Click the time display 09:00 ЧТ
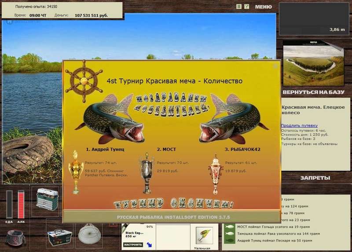Viewport: 352px width, 252px height. pyautogui.click(x=38, y=15)
